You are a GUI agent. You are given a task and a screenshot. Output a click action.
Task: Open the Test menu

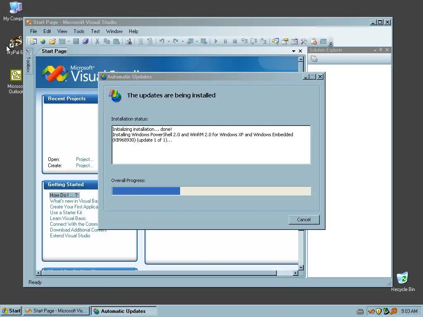[x=95, y=31]
